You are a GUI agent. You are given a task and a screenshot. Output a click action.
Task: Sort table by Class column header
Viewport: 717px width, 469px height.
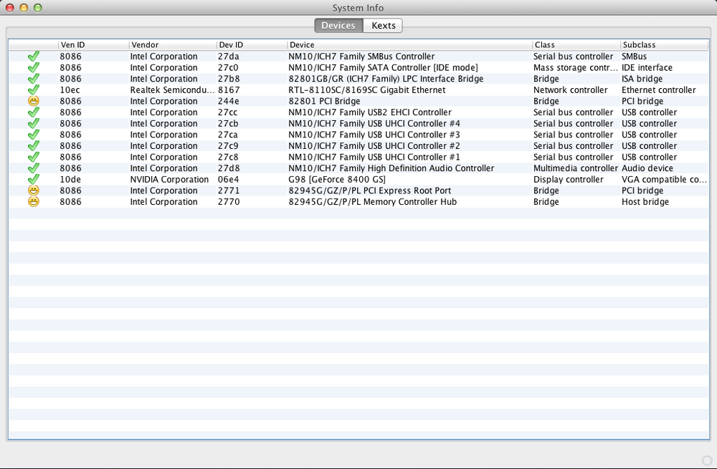click(575, 44)
